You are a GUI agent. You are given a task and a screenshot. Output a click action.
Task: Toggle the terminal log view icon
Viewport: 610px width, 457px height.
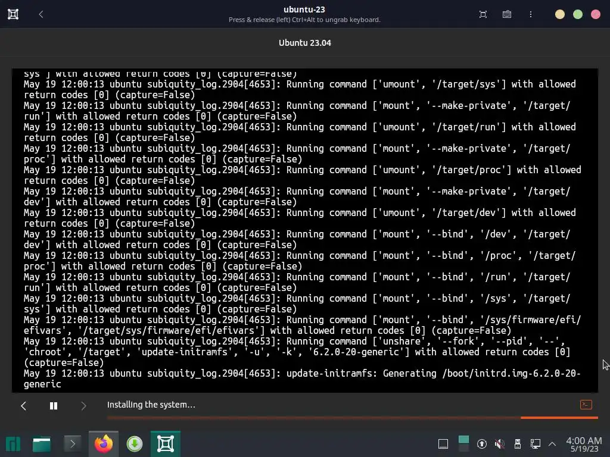(586, 405)
